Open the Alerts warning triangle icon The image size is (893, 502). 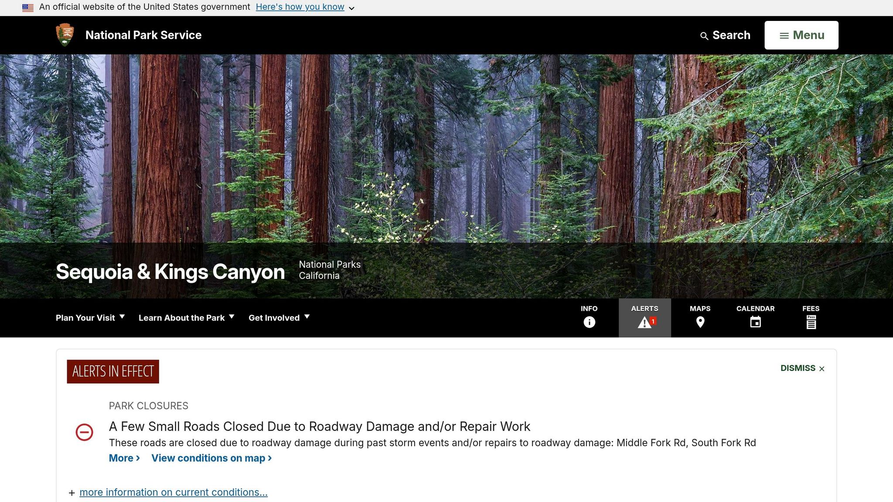coord(644,322)
